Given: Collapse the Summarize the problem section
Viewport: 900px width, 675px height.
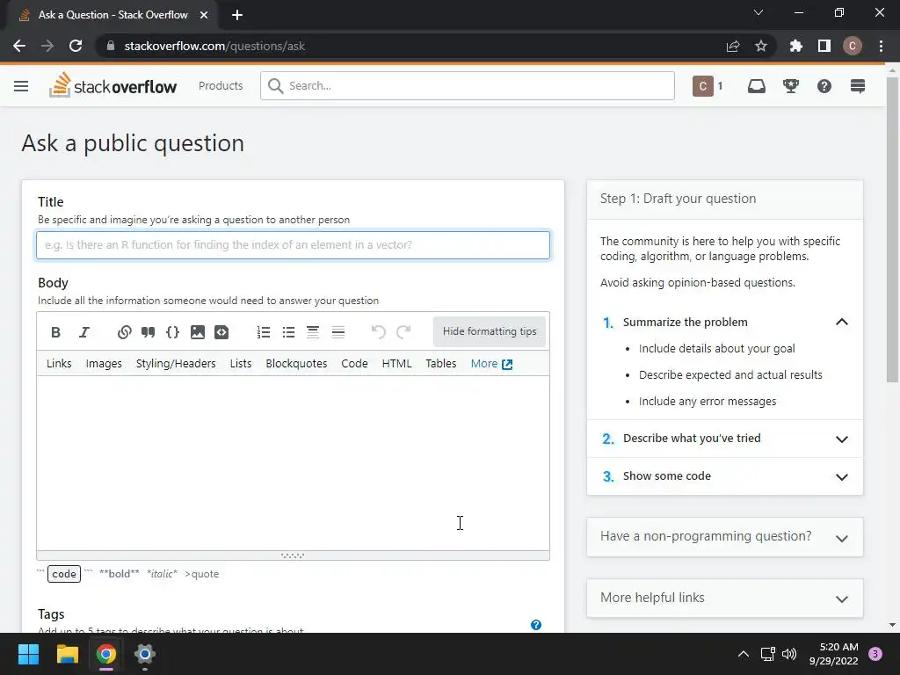Looking at the screenshot, I should (x=842, y=322).
